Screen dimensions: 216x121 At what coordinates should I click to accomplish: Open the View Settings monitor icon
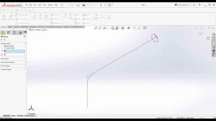pyautogui.click(x=145, y=28)
